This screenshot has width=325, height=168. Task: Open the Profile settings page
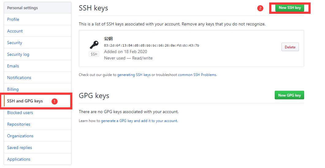coord(13,19)
